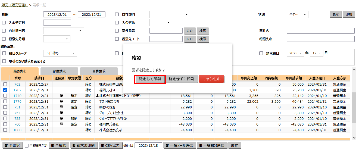Screen dimensions: 356x150
Task: Switch to the 都度請求 tab
Action: pyautogui.click(x=59, y=71)
